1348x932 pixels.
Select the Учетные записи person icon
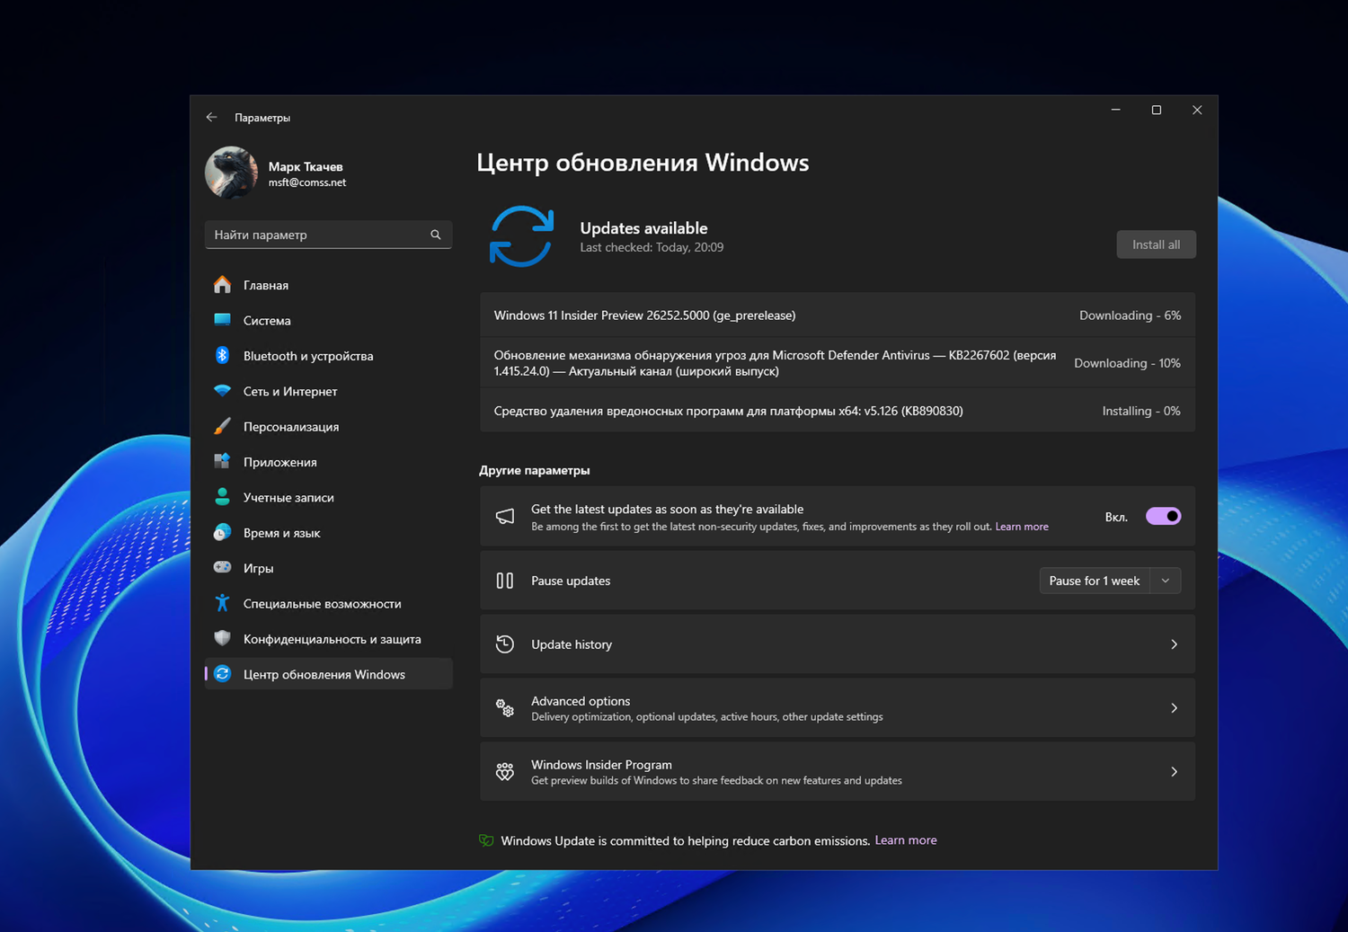click(x=223, y=497)
